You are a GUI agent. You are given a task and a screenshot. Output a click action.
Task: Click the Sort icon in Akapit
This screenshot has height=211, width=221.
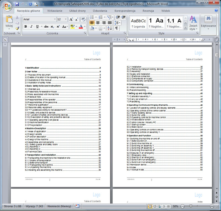coord(109,28)
